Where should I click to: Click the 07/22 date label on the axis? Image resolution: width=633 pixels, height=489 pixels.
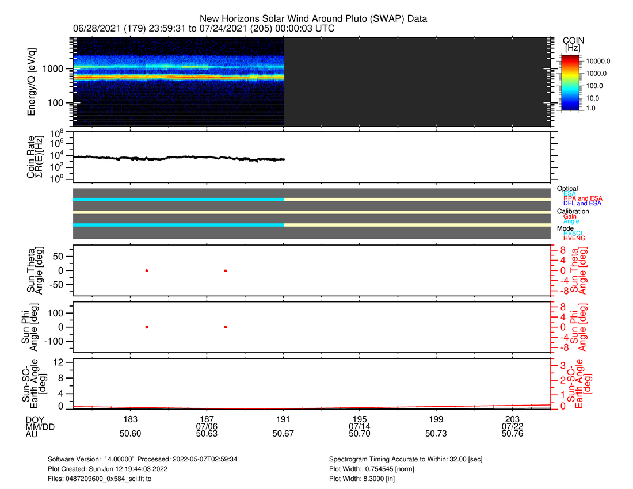[512, 426]
